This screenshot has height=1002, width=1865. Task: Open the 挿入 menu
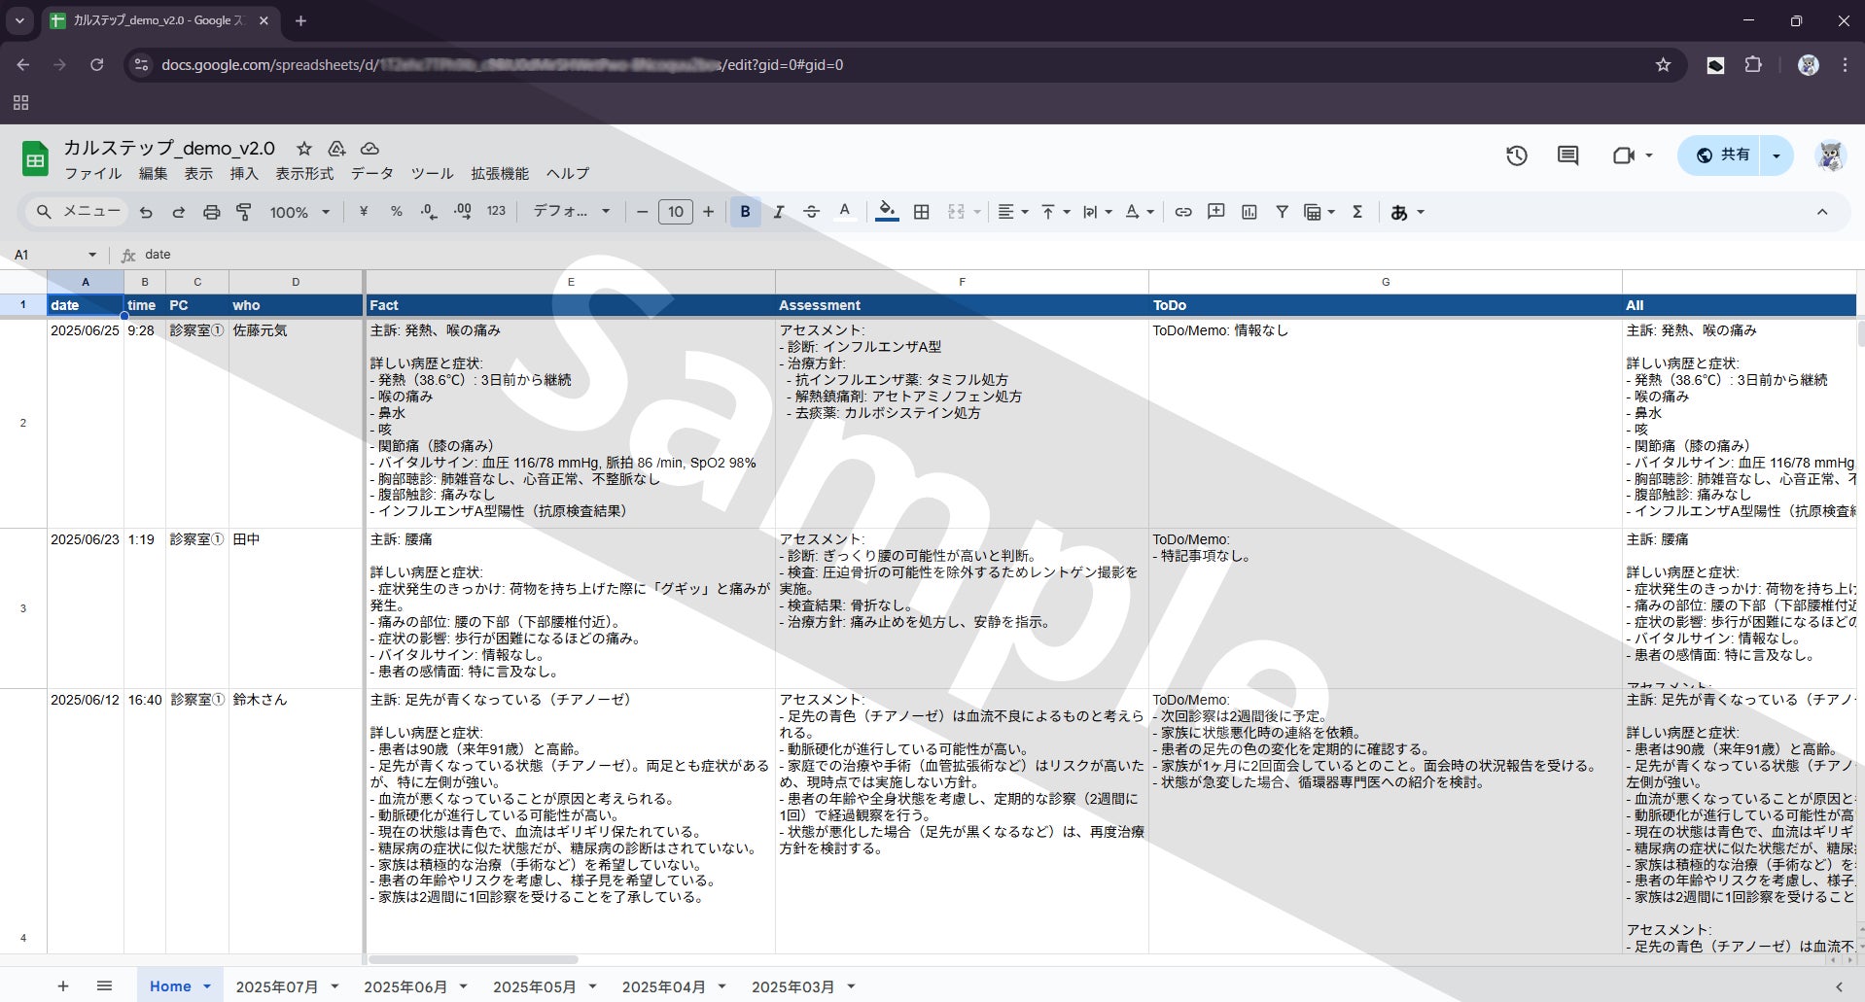pyautogui.click(x=244, y=174)
